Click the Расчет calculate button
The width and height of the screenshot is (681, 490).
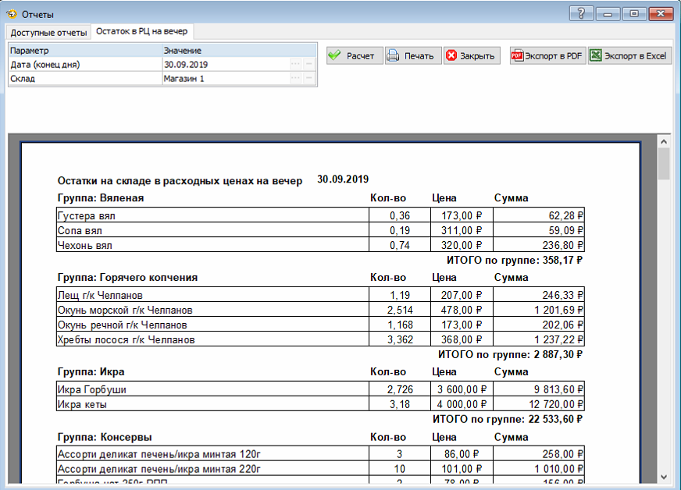354,56
